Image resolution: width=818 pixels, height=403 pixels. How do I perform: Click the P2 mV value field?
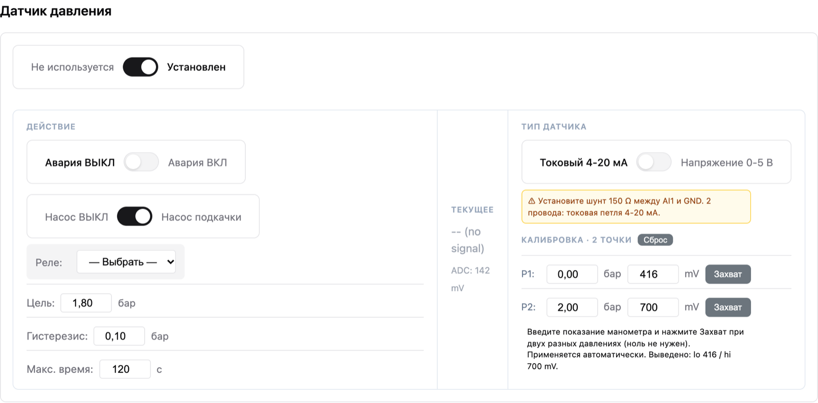click(653, 307)
